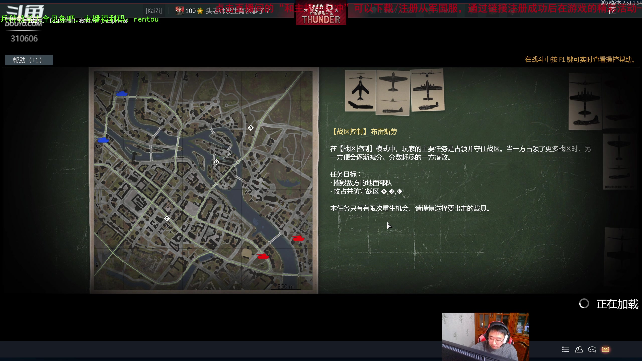
Task: Click the propeller fighter silhouette card
Action: tap(392, 93)
